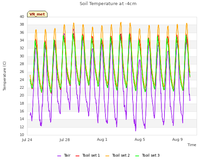Click the Tsoil set 2 orange swatch
The height and width of the screenshot is (162, 217).
pyautogui.click(x=107, y=156)
